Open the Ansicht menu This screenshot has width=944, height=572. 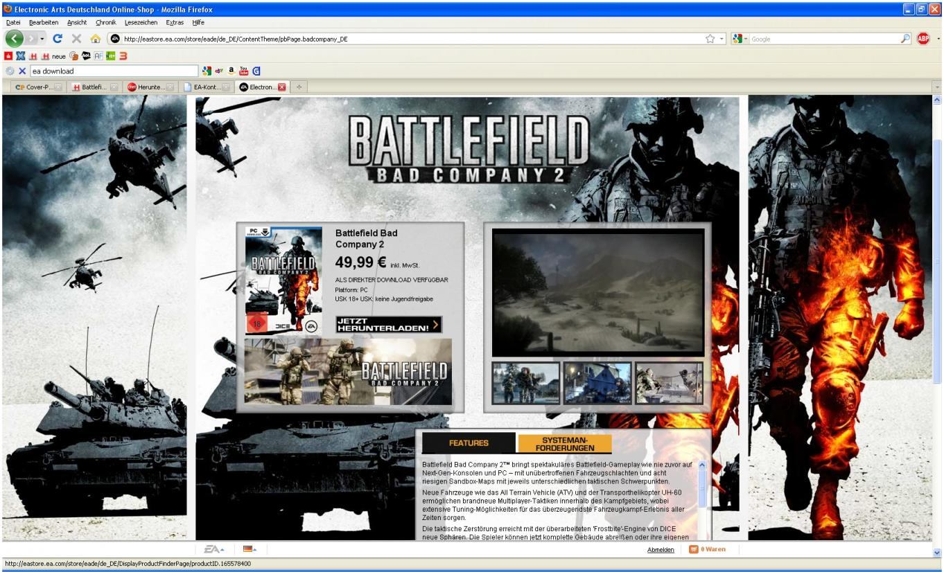click(77, 22)
